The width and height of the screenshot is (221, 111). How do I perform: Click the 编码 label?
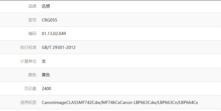32,34
